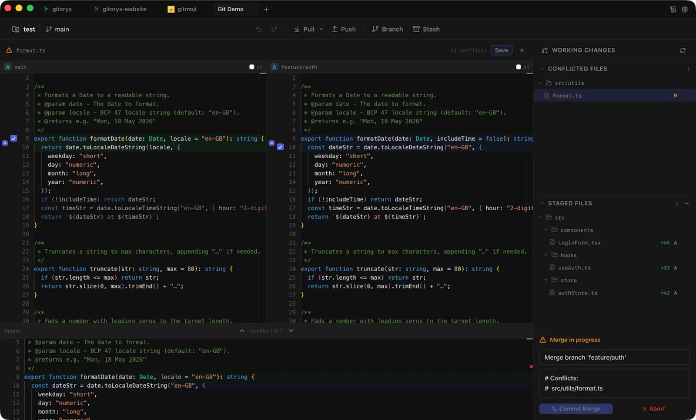Screen dimensions: 696x420
Task: Open the terminal/log icon near settings
Action: click(x=673, y=9)
